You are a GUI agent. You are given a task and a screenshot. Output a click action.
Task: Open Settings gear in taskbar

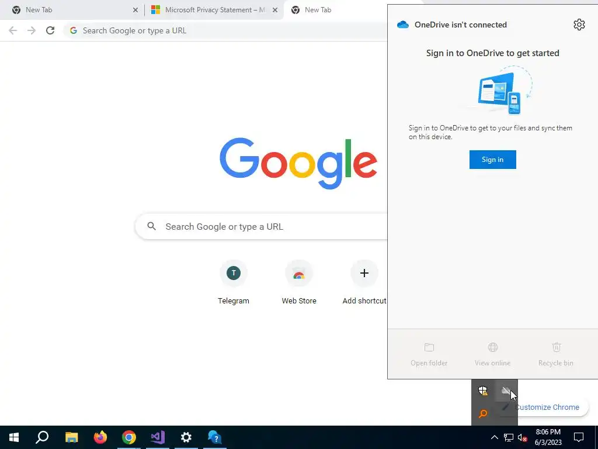click(186, 437)
